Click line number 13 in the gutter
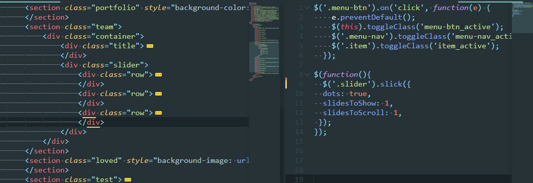The height and width of the screenshot is (183, 533). pyautogui.click(x=298, y=122)
